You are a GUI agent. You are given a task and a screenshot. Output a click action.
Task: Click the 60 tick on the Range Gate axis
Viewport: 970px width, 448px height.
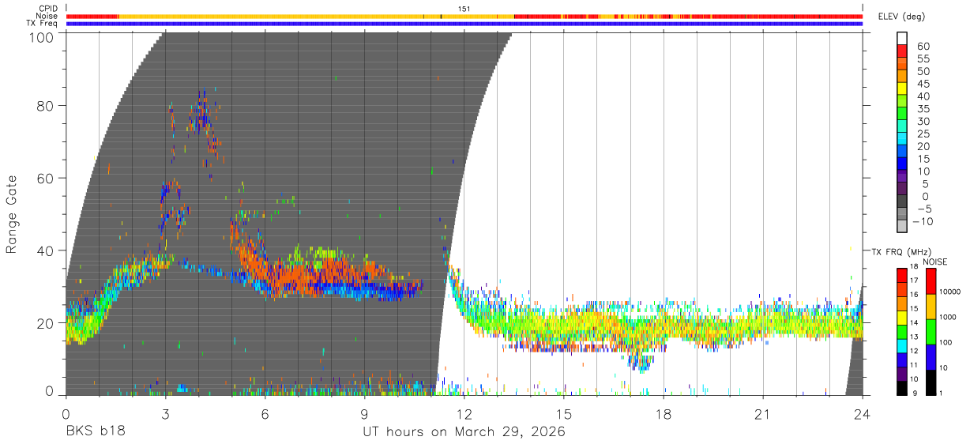(x=47, y=179)
